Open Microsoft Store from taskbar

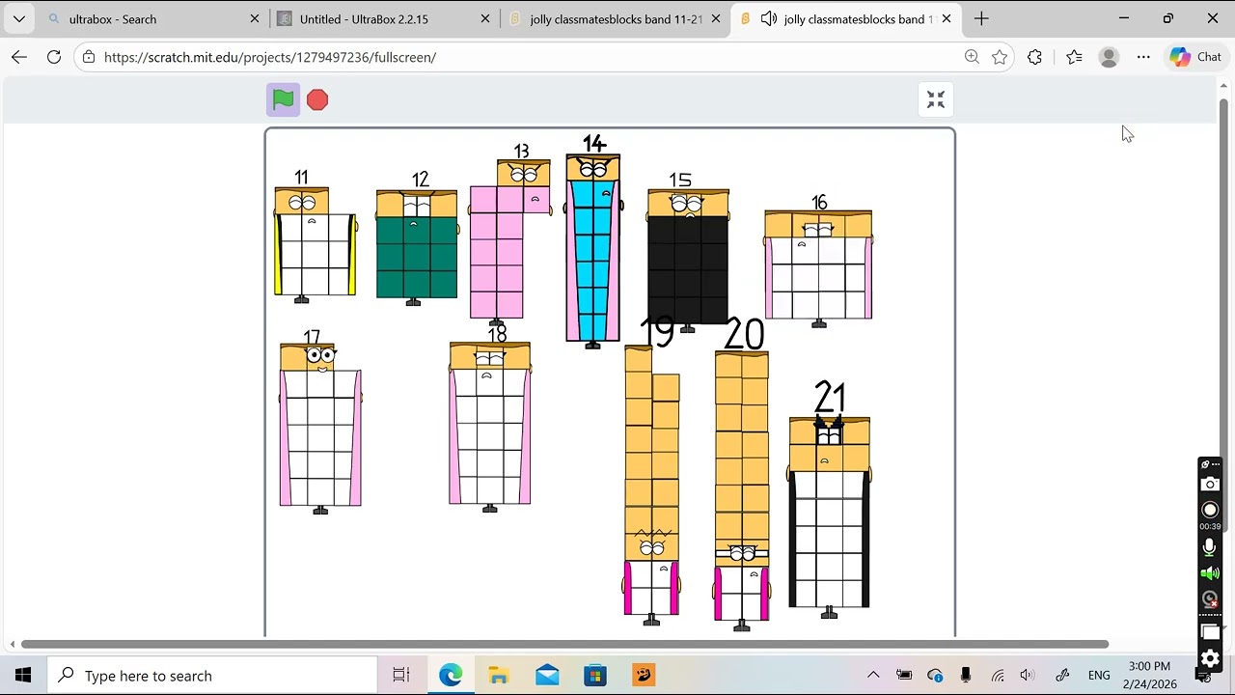(595, 676)
